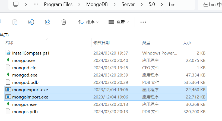
Task: Sort files by 大小 column header
Action: [187, 43]
